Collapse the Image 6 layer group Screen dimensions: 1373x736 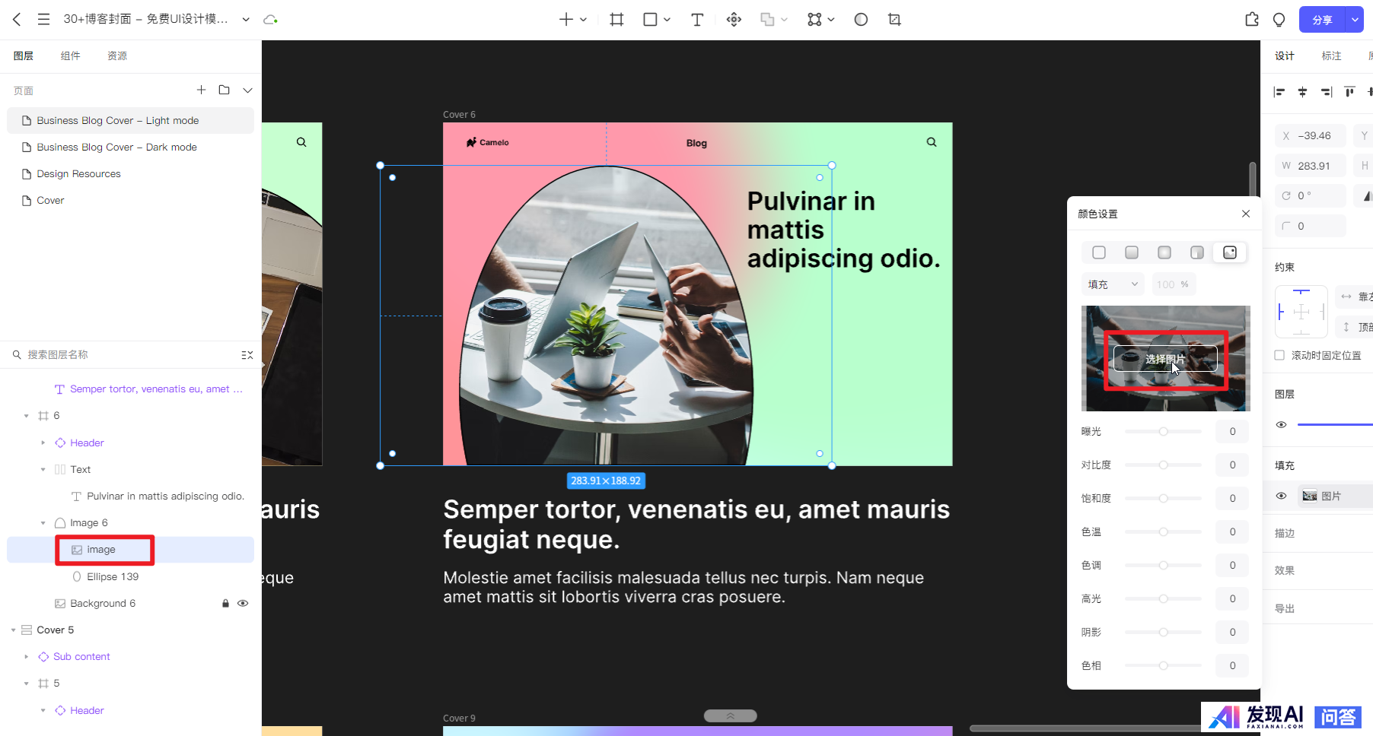pos(43,523)
